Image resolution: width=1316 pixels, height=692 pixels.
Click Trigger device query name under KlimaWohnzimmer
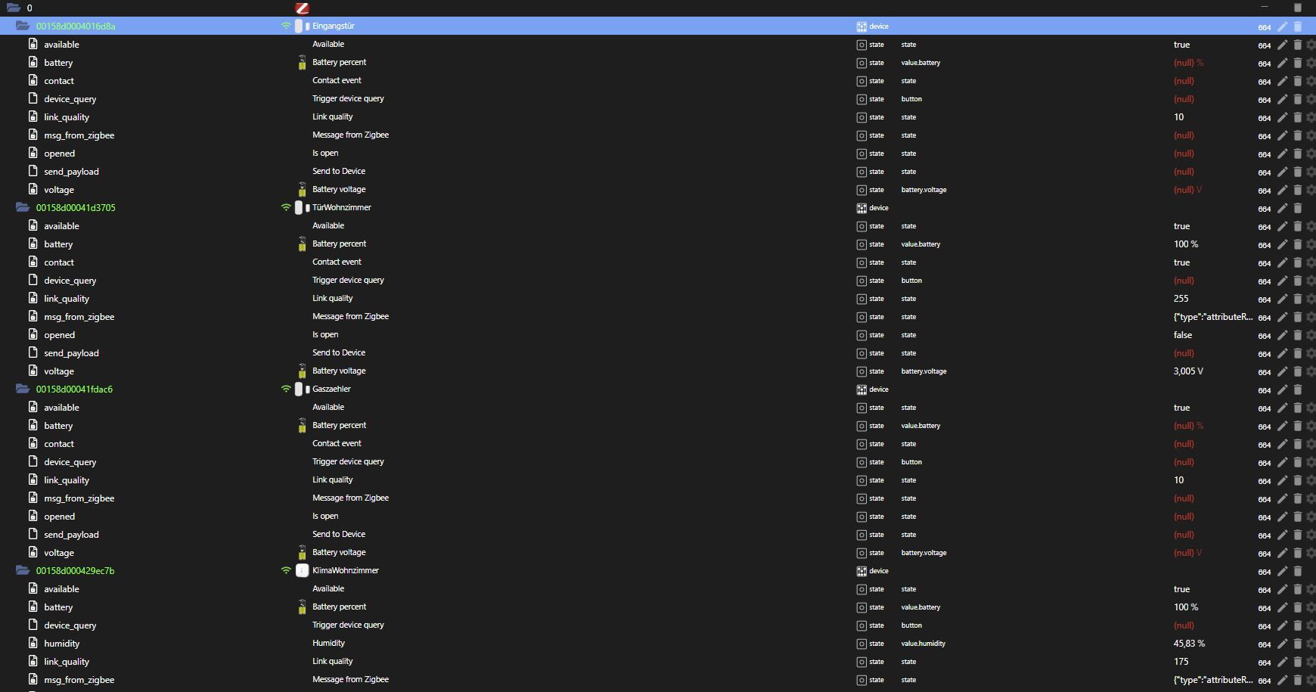pos(348,625)
